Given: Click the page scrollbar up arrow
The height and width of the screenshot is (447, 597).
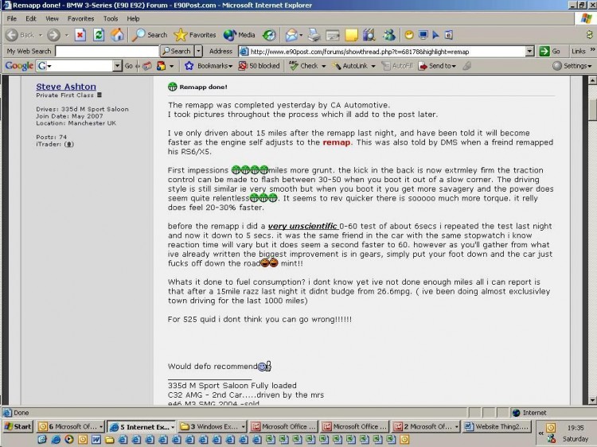Looking at the screenshot, I should click(x=591, y=80).
